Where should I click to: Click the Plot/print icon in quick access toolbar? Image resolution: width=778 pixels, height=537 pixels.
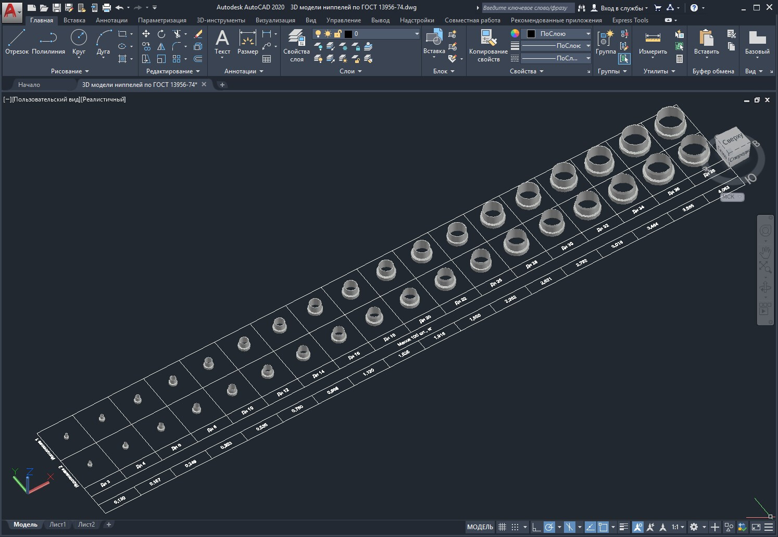tap(107, 8)
